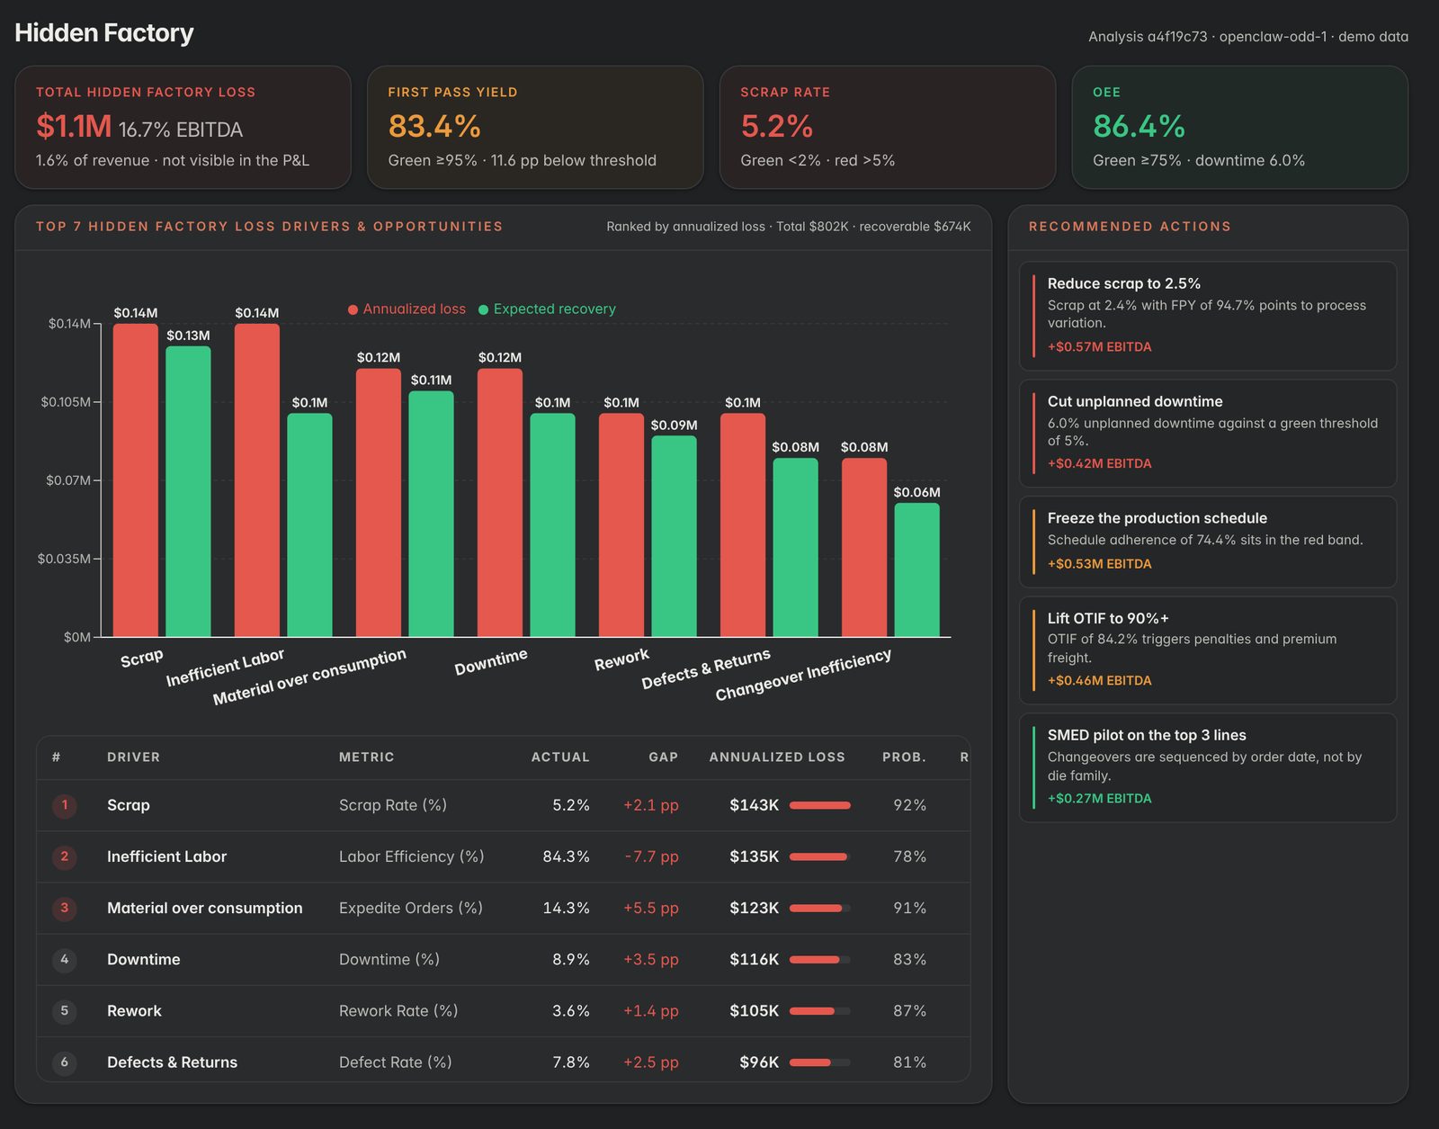Viewport: 1439px width, 1129px height.
Task: Click the Changeover Inefficiency red bar
Action: [864, 548]
